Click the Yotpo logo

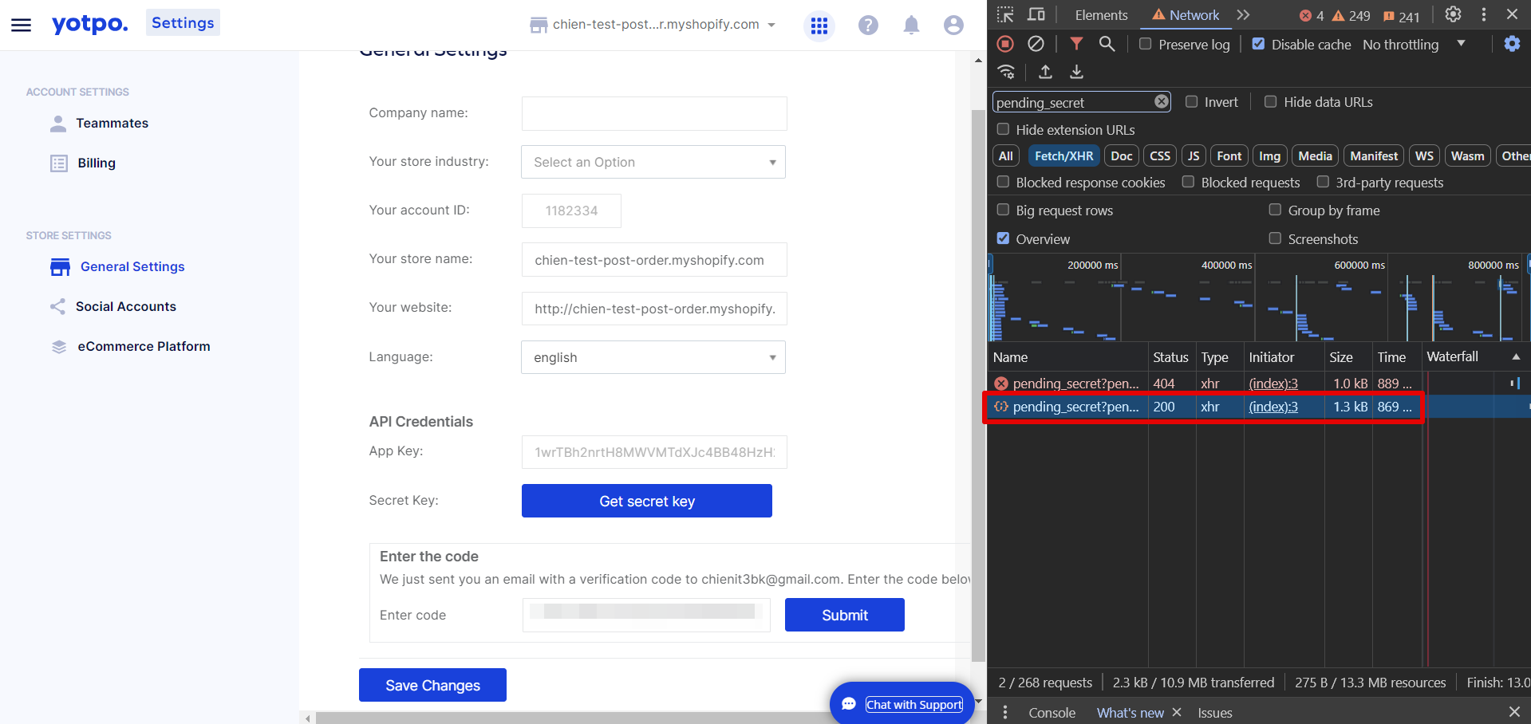pos(89,24)
